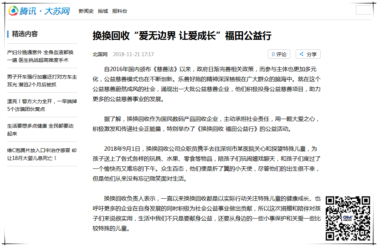Click the paragraph starting 据了解，换换回收
This screenshot has width=378, height=247.
207,124
